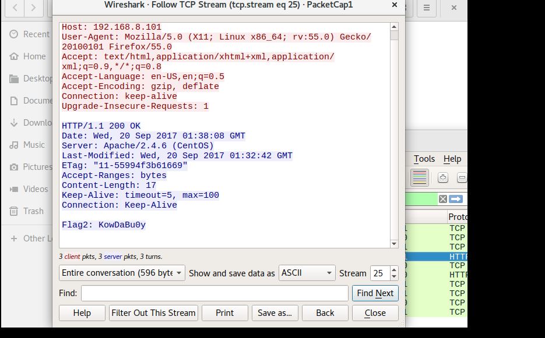Click the Help button in dialog

82,313
